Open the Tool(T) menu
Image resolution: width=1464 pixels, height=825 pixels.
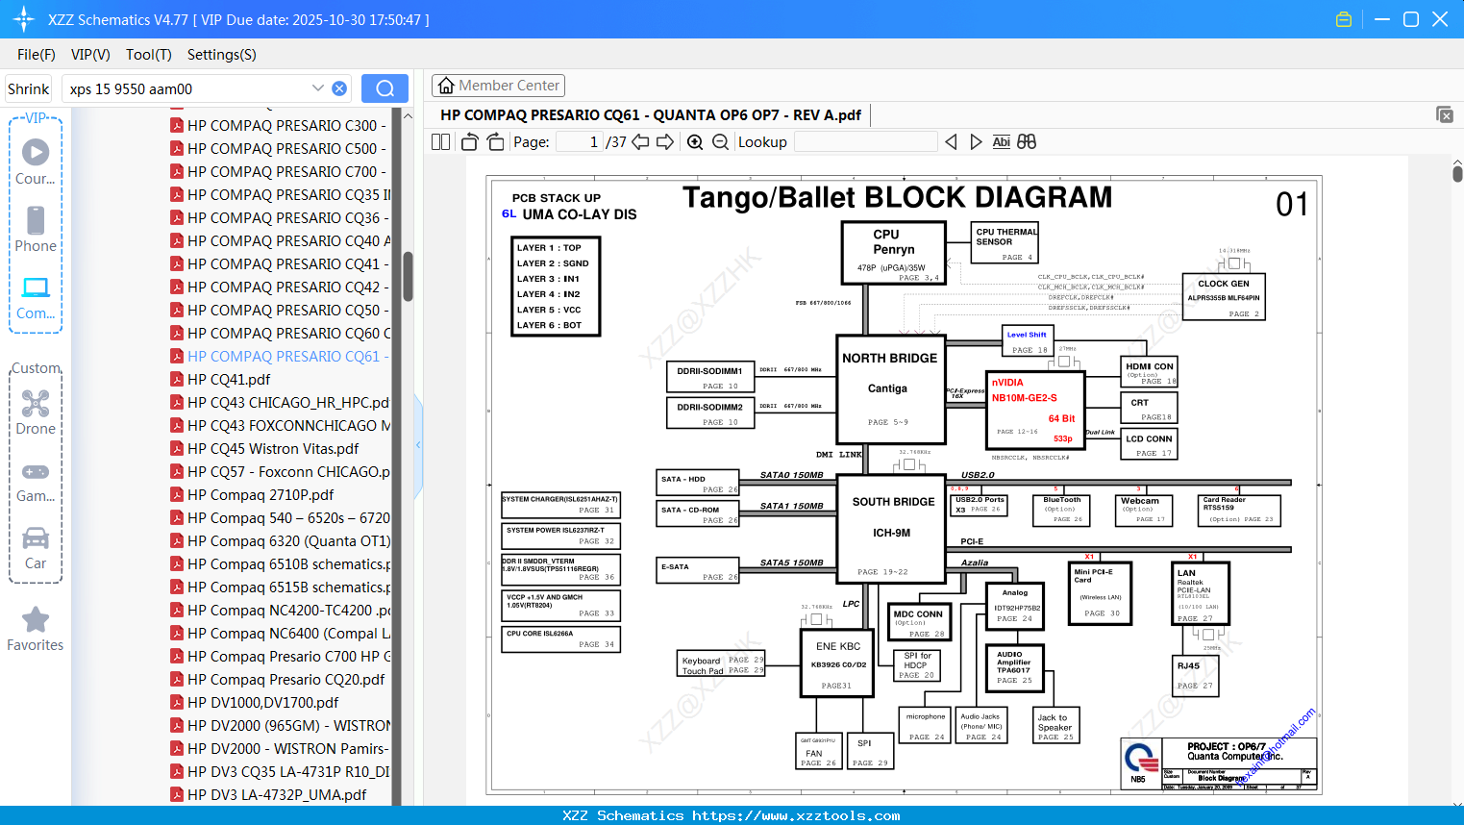tap(149, 55)
